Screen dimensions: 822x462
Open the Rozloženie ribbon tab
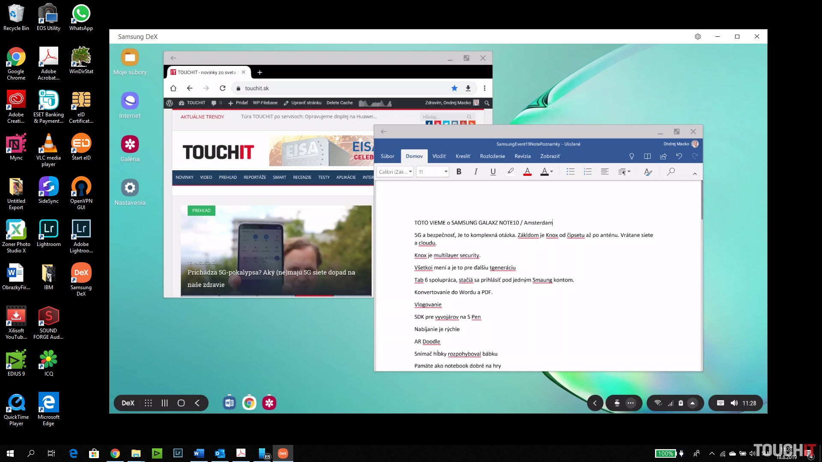492,157
